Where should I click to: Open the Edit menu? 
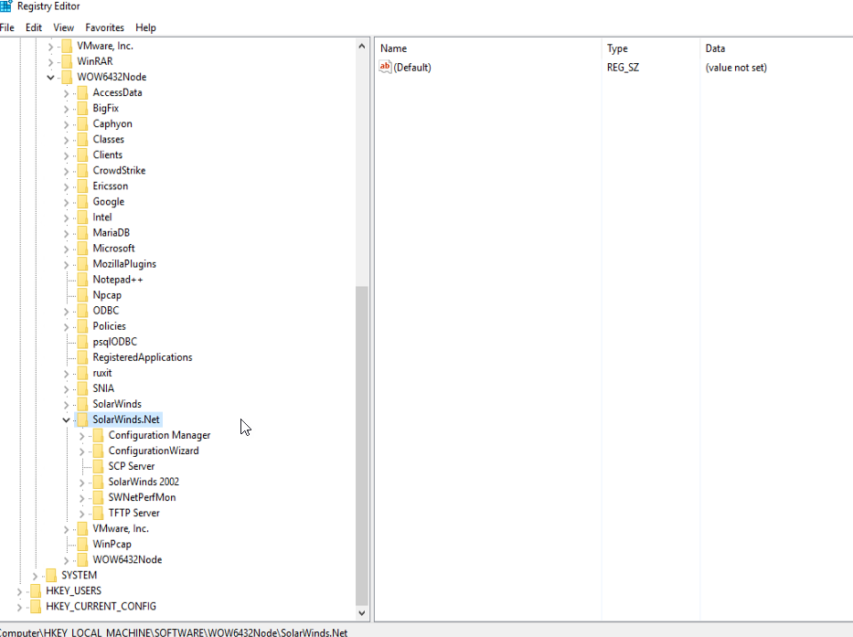34,27
